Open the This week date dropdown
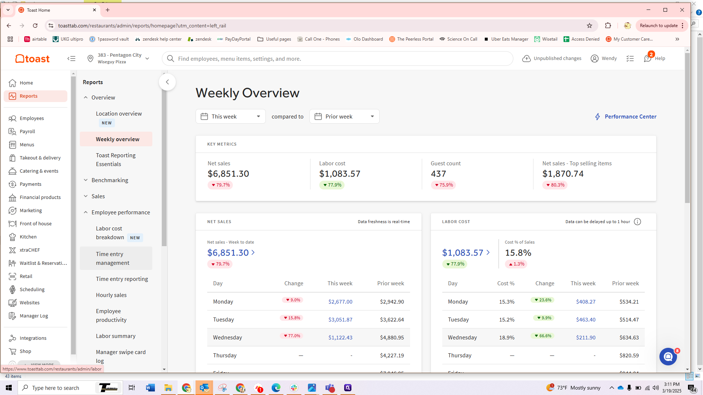 pos(231,116)
